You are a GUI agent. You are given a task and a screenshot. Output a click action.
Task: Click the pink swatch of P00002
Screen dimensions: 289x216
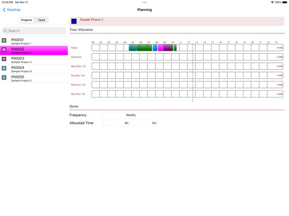click(4, 50)
